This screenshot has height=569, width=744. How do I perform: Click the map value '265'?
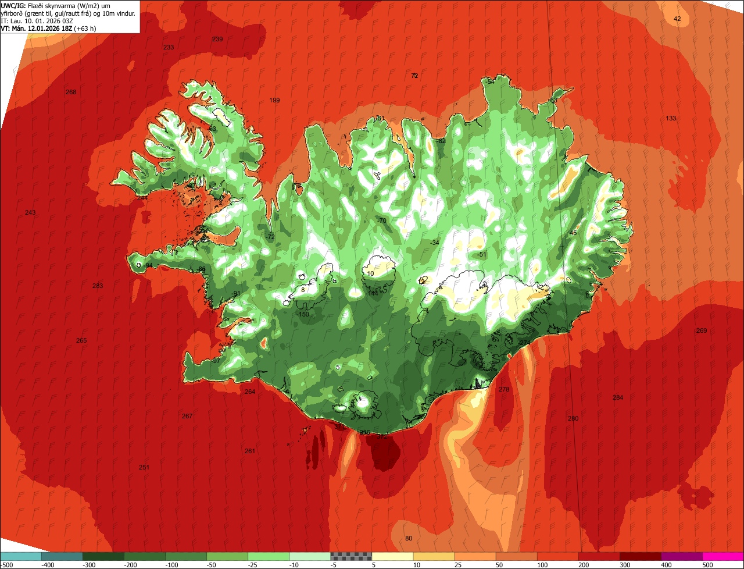(81, 340)
